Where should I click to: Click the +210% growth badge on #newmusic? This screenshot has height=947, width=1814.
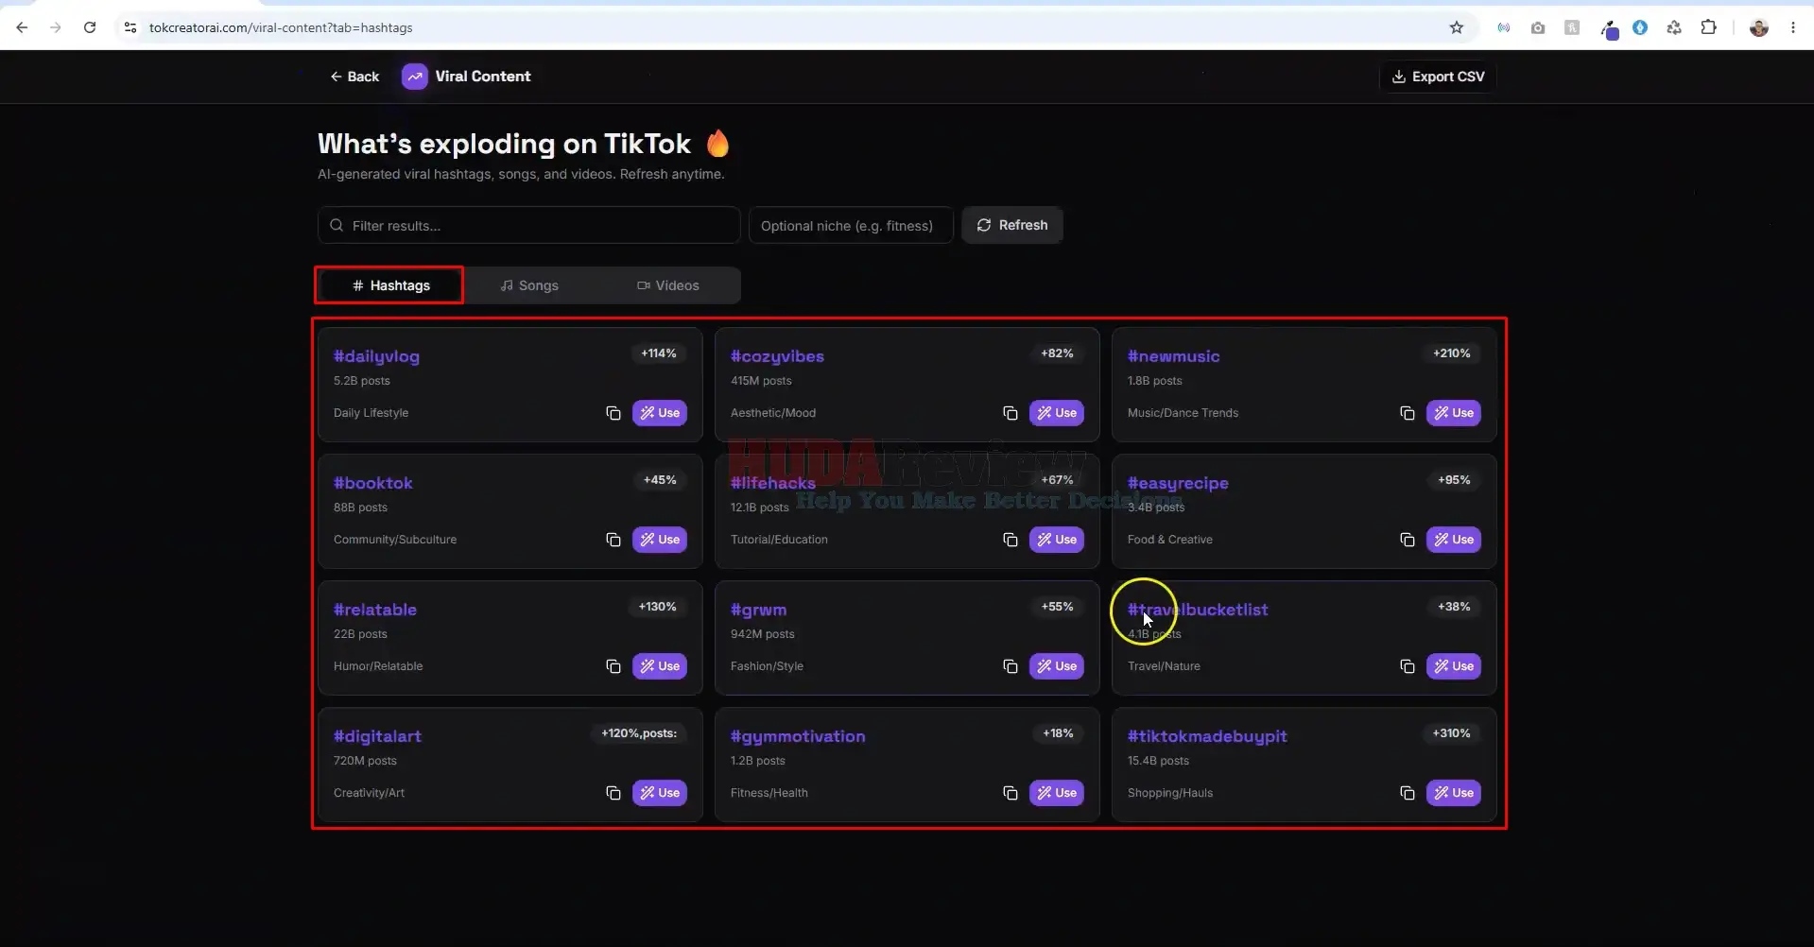[1452, 353]
